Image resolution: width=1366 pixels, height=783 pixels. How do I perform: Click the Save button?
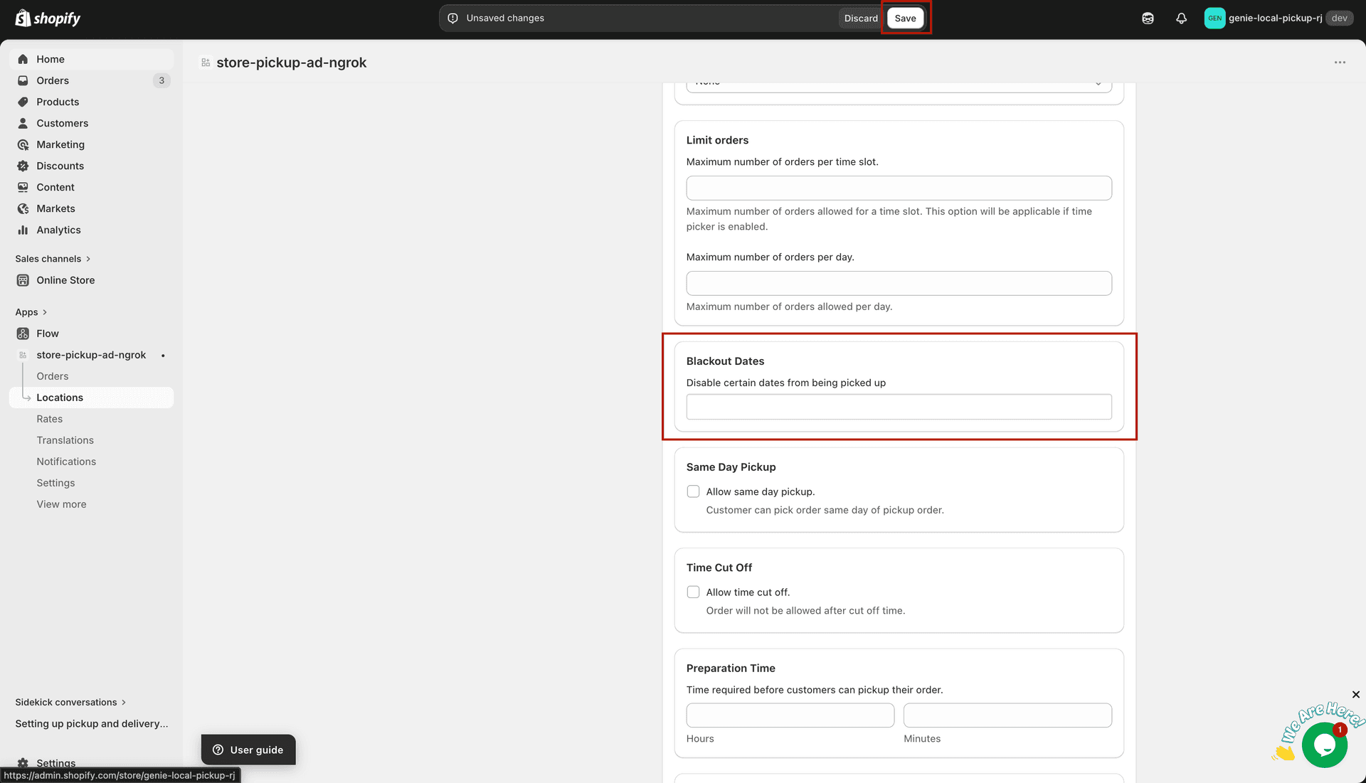pyautogui.click(x=905, y=18)
